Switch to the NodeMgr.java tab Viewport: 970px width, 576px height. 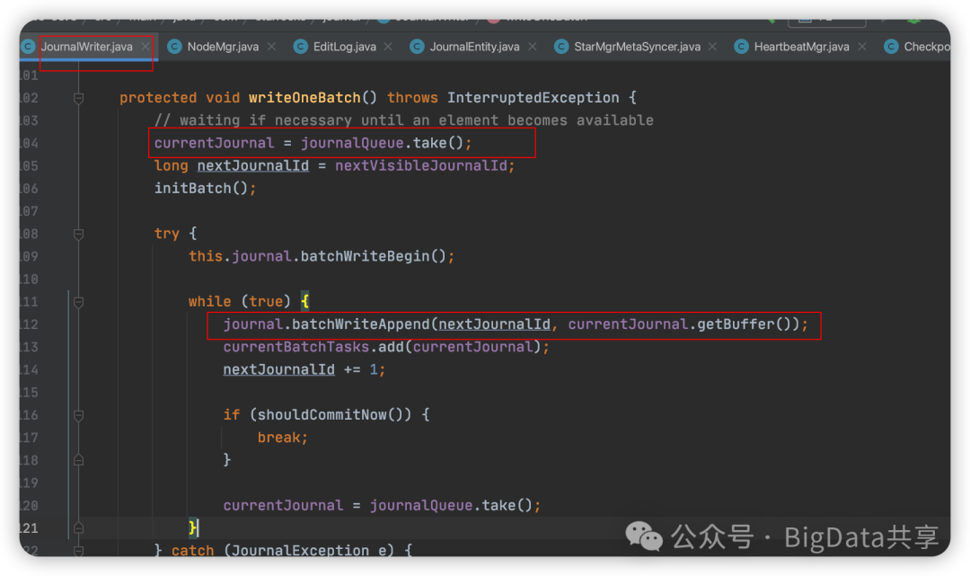223,47
